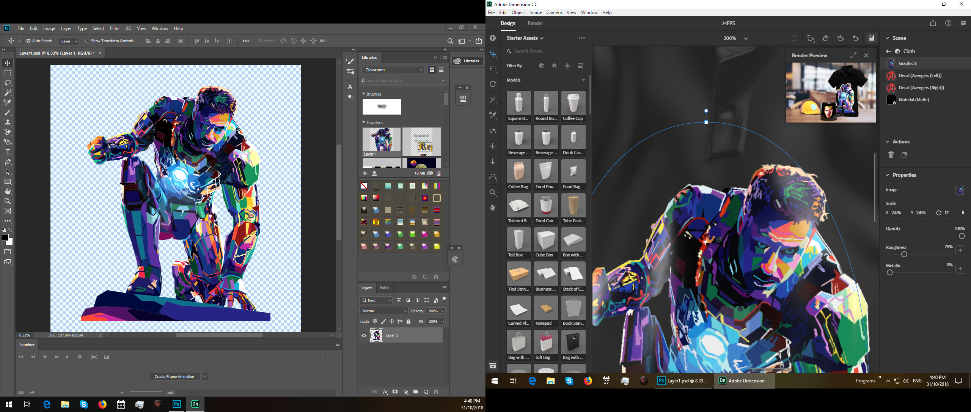Screen dimensions: 971x412
Task: Add layer style with fx icon
Action: (385, 392)
